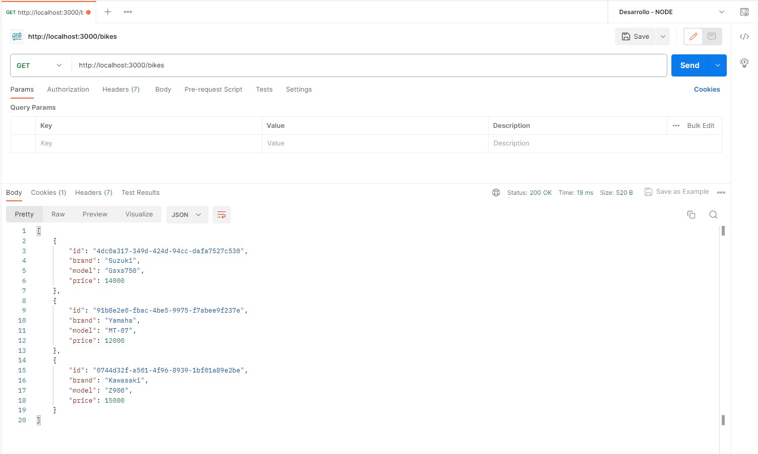Viewport: 758px width, 454px height.
Task: Go to Pre-request Script tab
Action: coord(214,89)
